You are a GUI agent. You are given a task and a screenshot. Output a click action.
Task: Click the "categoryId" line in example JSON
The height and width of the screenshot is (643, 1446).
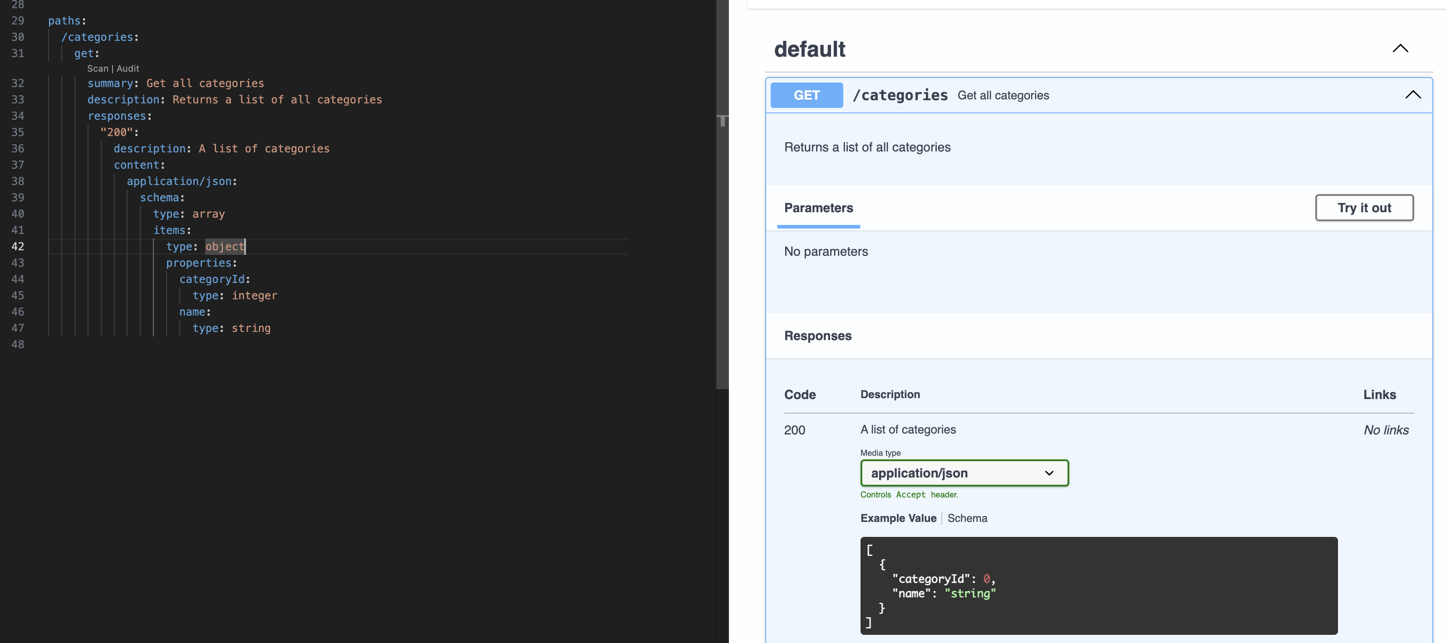point(943,579)
